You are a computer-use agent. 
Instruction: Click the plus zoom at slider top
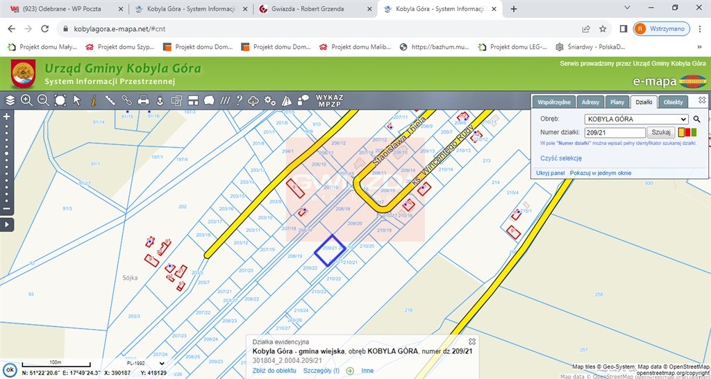point(7,117)
